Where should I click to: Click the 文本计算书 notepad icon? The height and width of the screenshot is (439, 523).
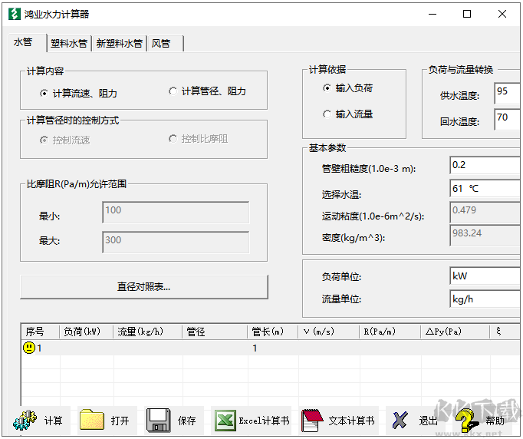pyautogui.click(x=313, y=421)
